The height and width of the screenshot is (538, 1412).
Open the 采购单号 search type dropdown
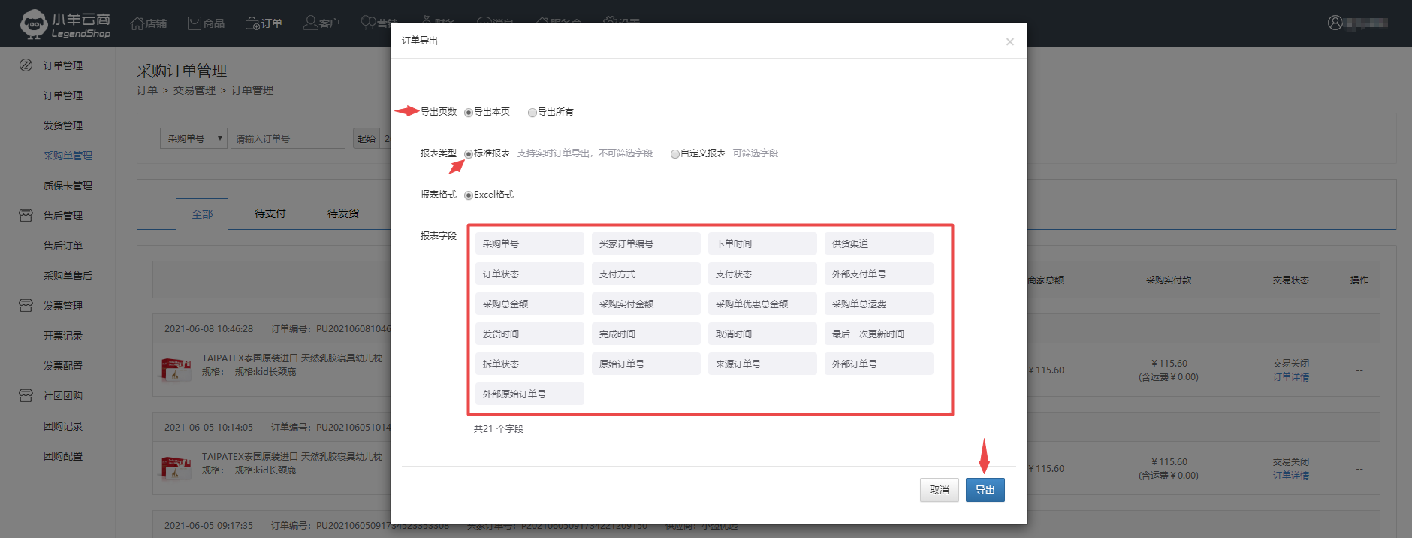pos(193,138)
